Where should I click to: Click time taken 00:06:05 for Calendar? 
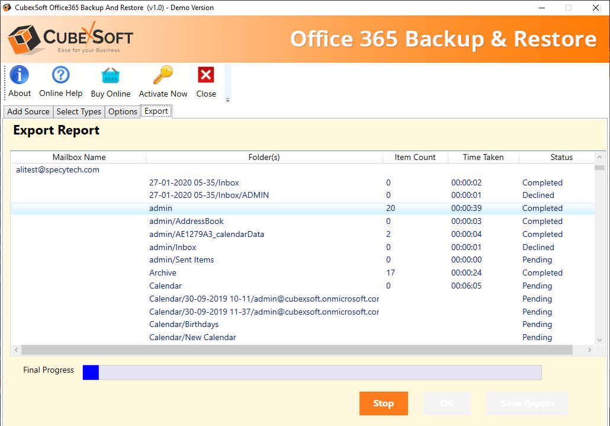coord(467,286)
